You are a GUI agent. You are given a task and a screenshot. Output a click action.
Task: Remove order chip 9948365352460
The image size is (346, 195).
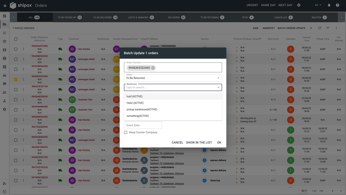coord(153,68)
